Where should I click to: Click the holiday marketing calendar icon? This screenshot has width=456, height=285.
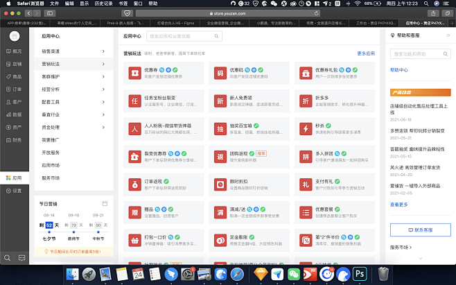coord(105,203)
